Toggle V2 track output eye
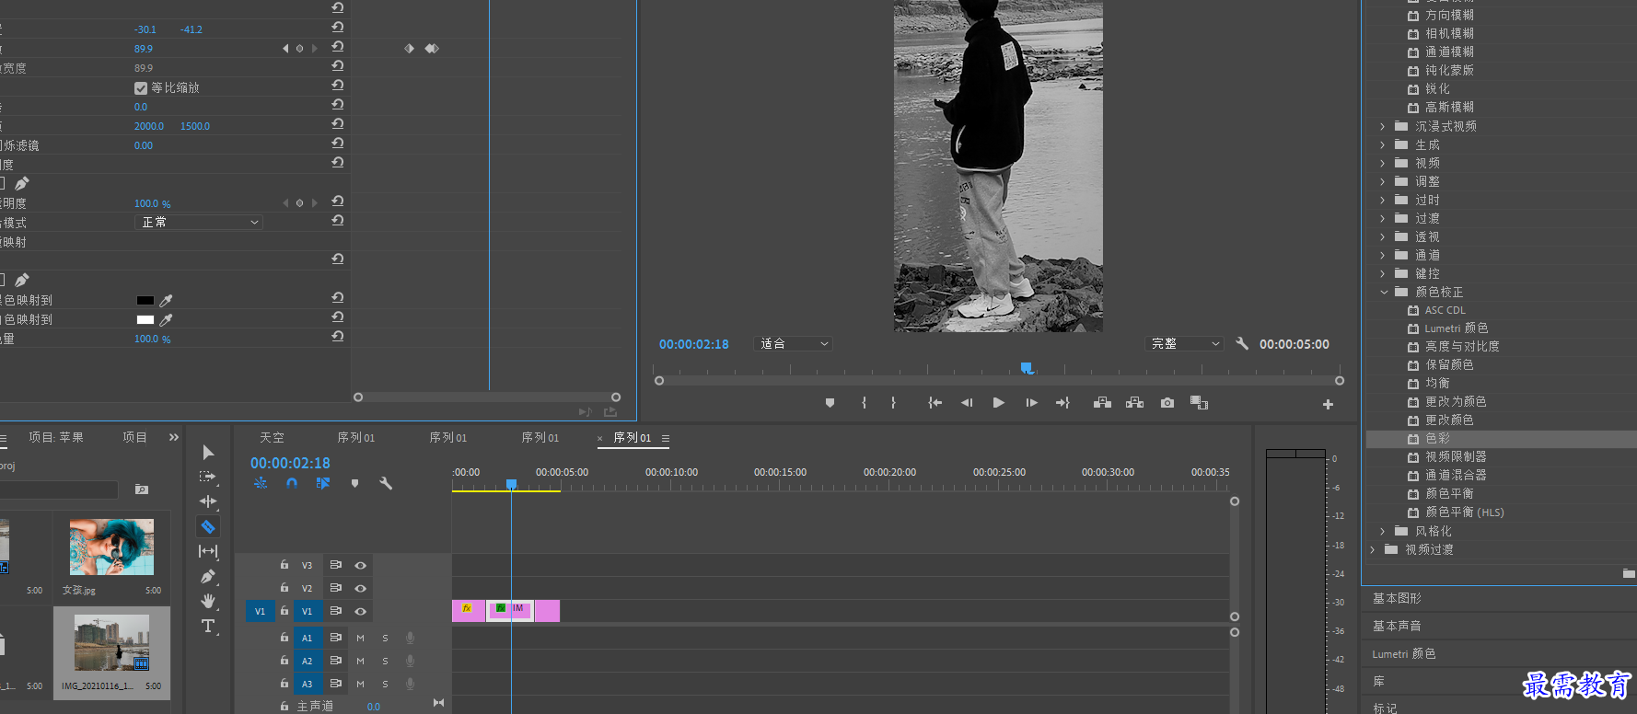Image resolution: width=1637 pixels, height=714 pixels. click(x=361, y=588)
